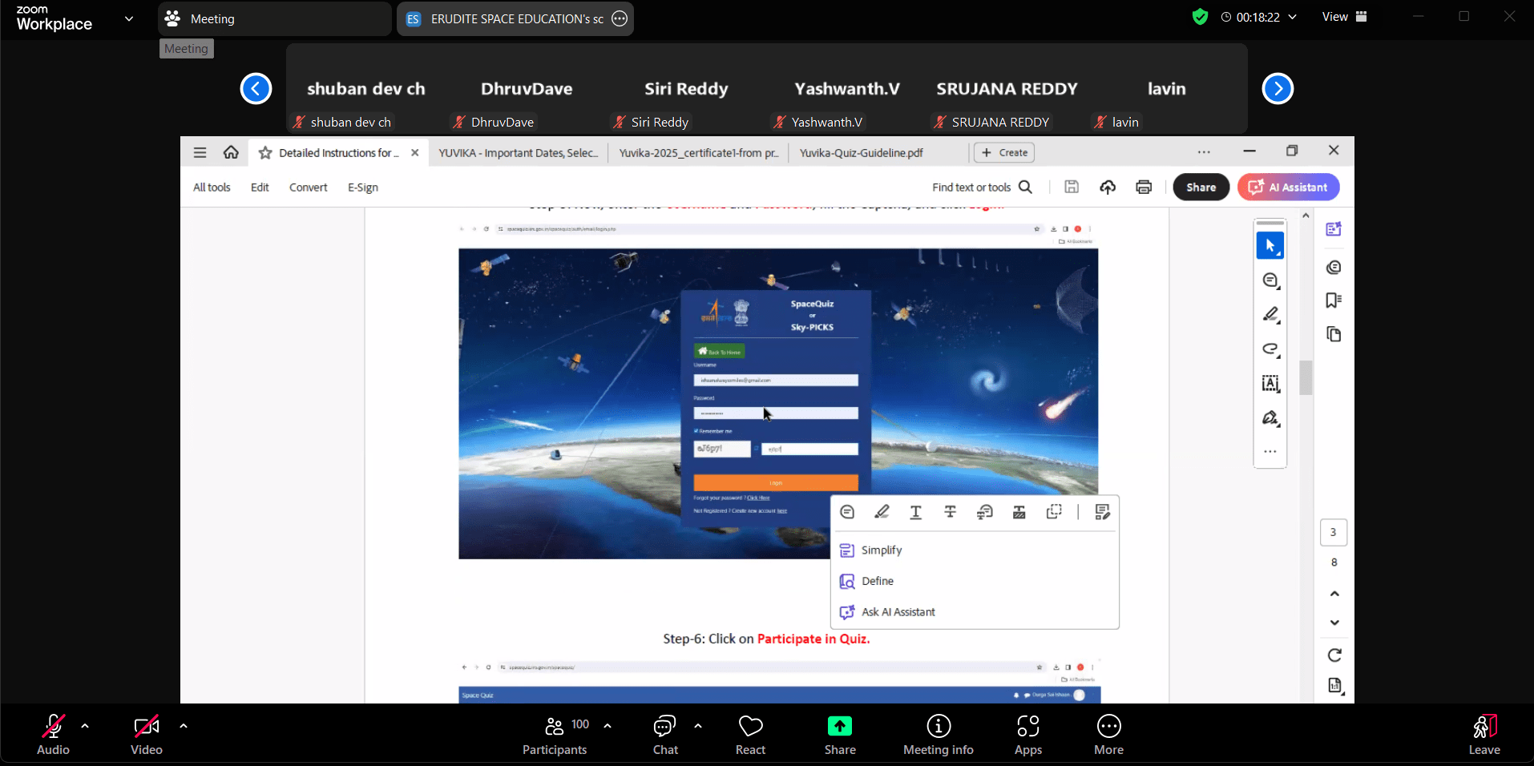The width and height of the screenshot is (1534, 766).
Task: Click strikethrough icon in popup toolbar
Action: pos(951,512)
